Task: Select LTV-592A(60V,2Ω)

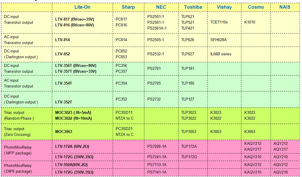Action: coord(71,165)
